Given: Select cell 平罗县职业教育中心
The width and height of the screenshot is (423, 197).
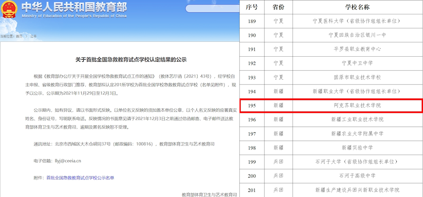Looking at the screenshot, I should click(357, 49).
